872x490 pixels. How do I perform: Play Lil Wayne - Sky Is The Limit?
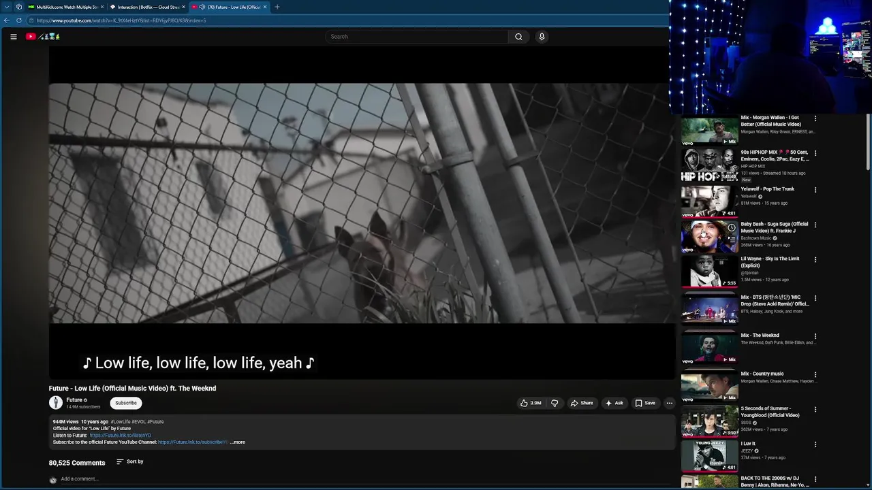click(709, 272)
